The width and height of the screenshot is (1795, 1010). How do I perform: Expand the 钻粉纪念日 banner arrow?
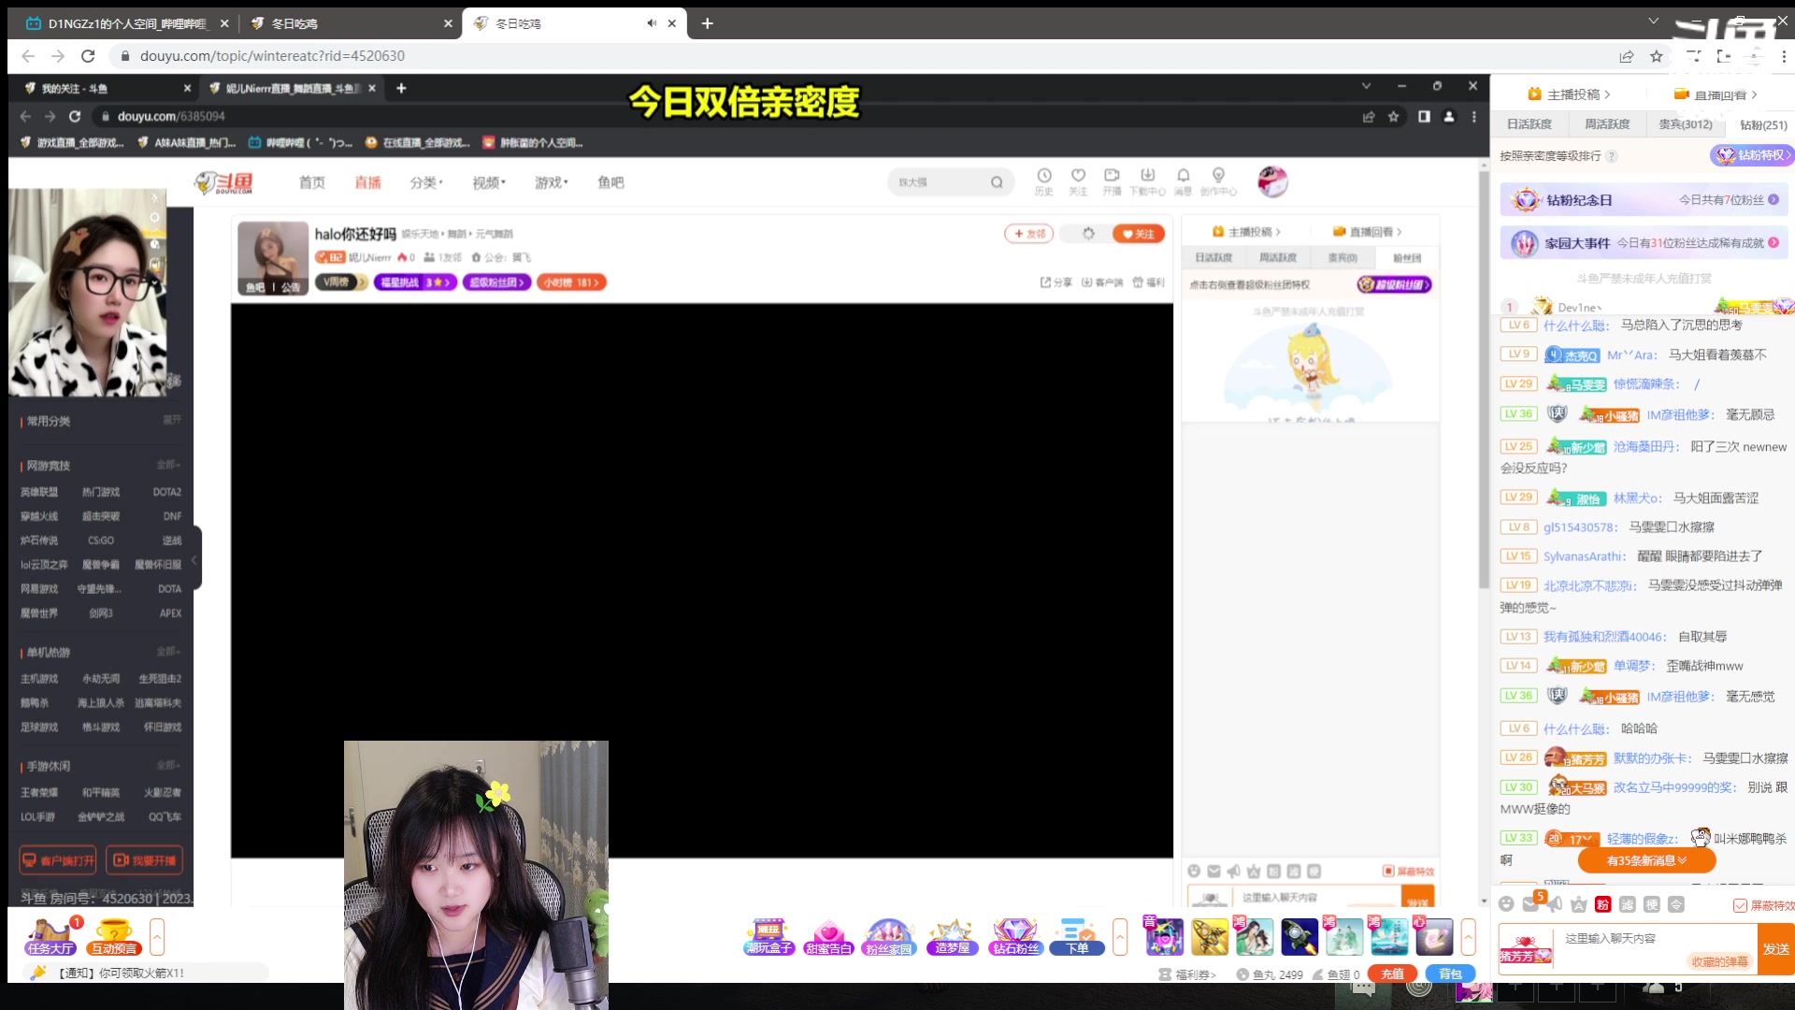(1773, 200)
